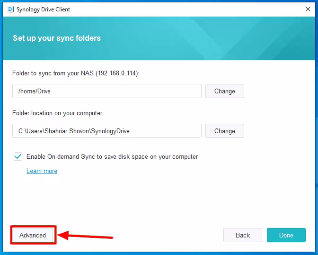
Task: Uncheck Enable On-demand Sync checkbox
Action: point(18,157)
